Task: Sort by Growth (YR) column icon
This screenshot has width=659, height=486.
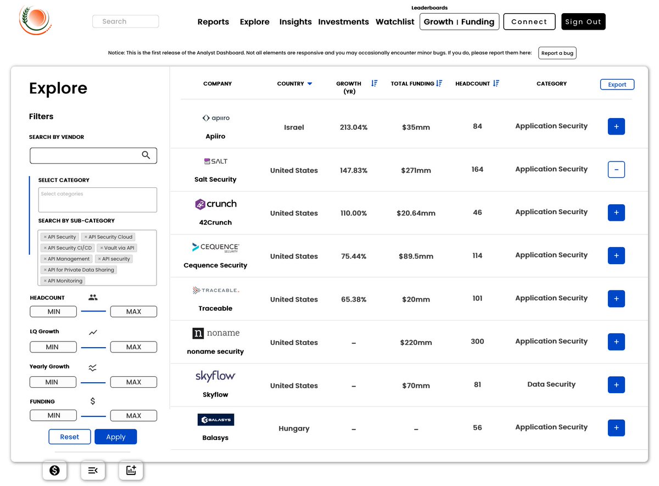Action: [375, 83]
